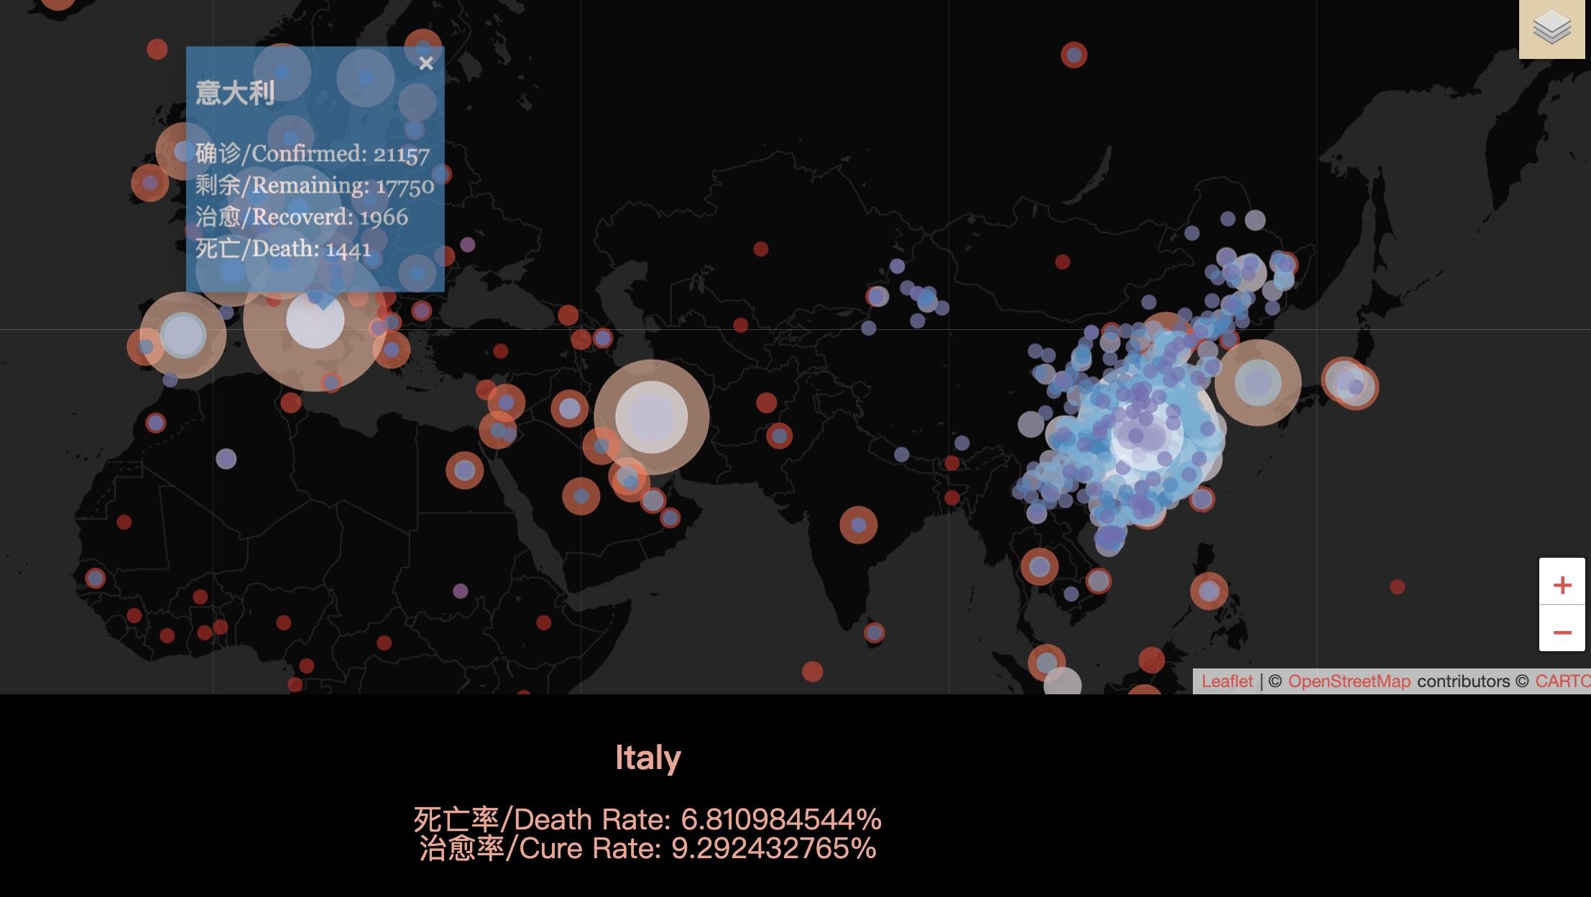Screen dimensions: 1591x897
Task: Open the CARTO attribution link
Action: click(1562, 681)
